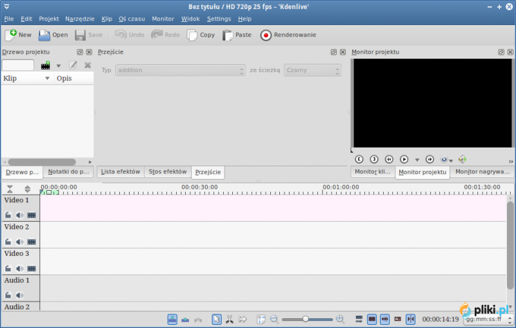
Task: Click the zoom in magnifier icon
Action: pyautogui.click(x=340, y=319)
